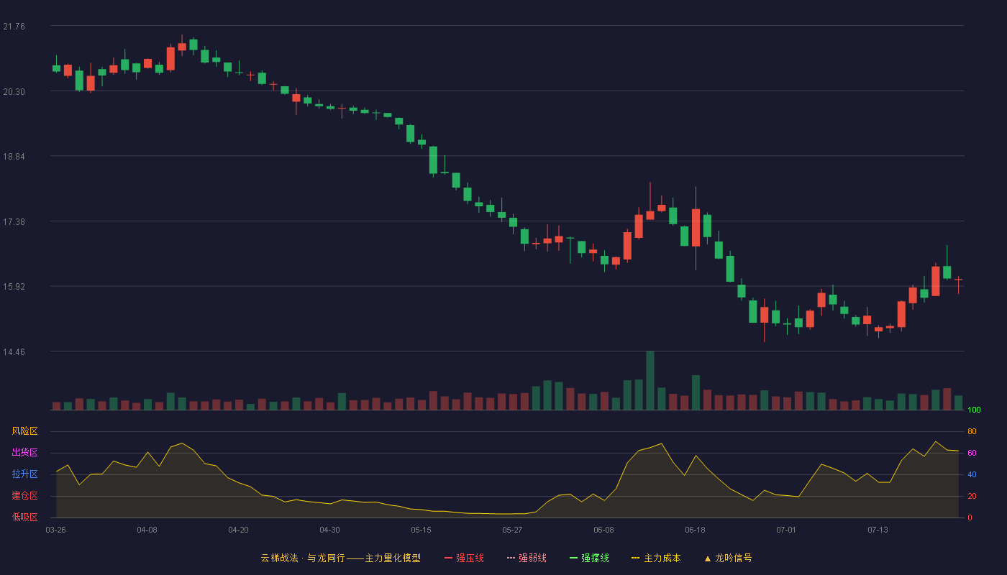Click the 07-01 date label

click(786, 530)
